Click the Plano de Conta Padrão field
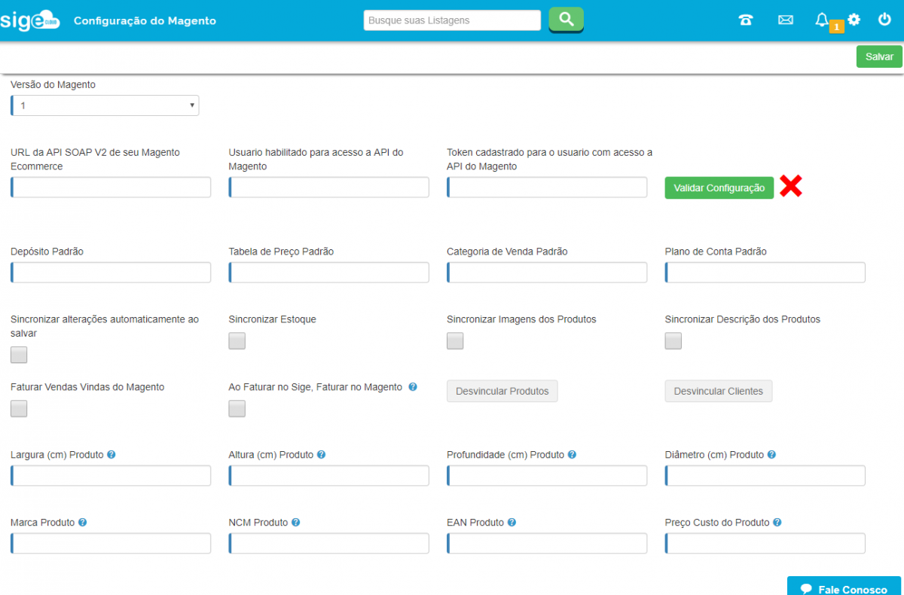The image size is (904, 595). tap(765, 273)
